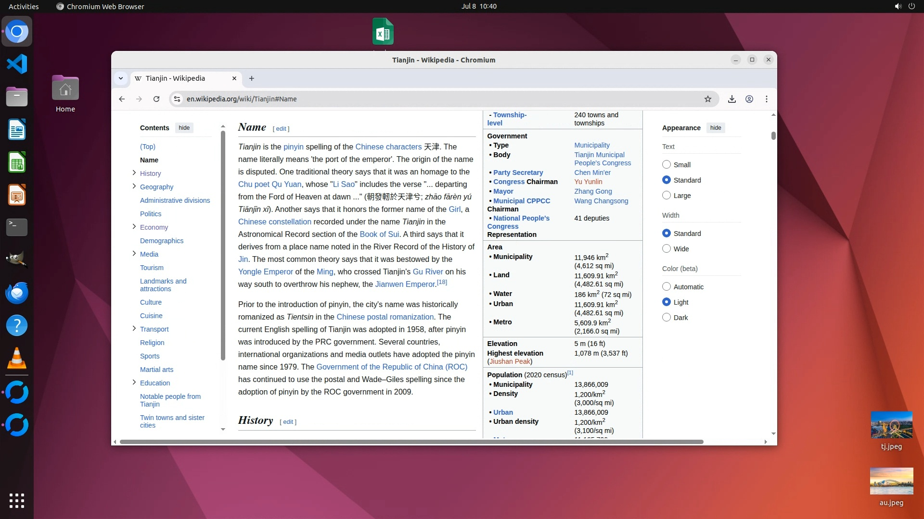This screenshot has height=519, width=924.
Task: Open the tab search dropdown arrow
Action: (121, 78)
